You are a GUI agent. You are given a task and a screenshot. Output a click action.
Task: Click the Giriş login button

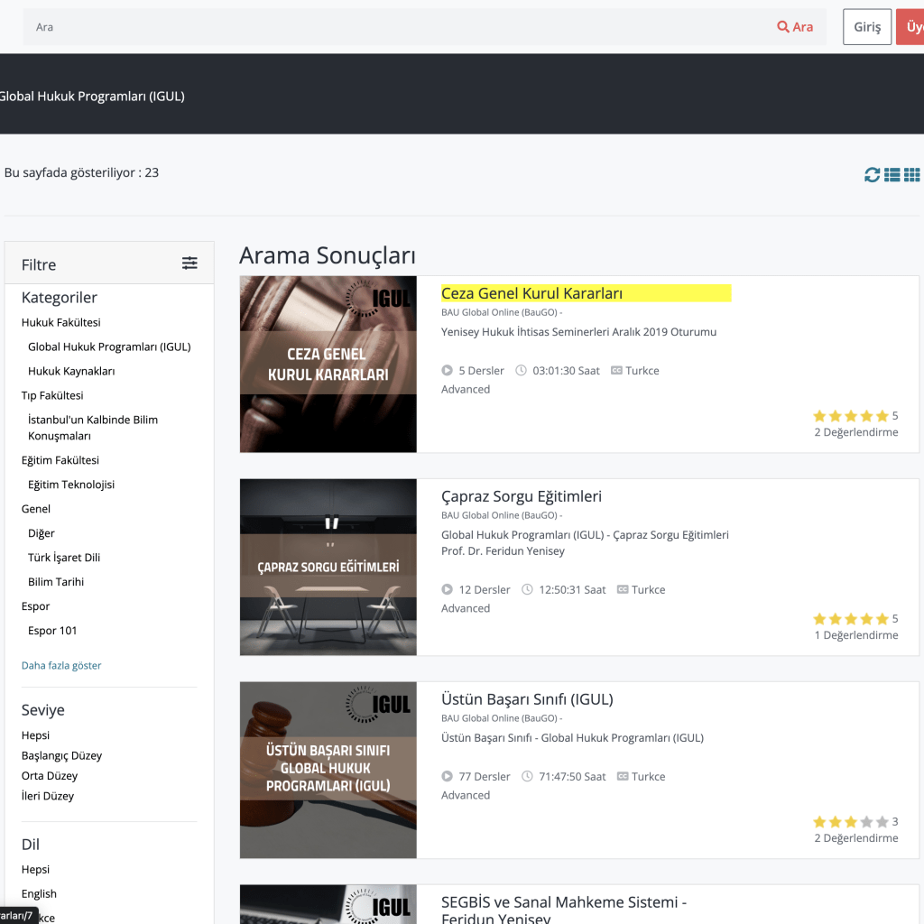(x=866, y=26)
